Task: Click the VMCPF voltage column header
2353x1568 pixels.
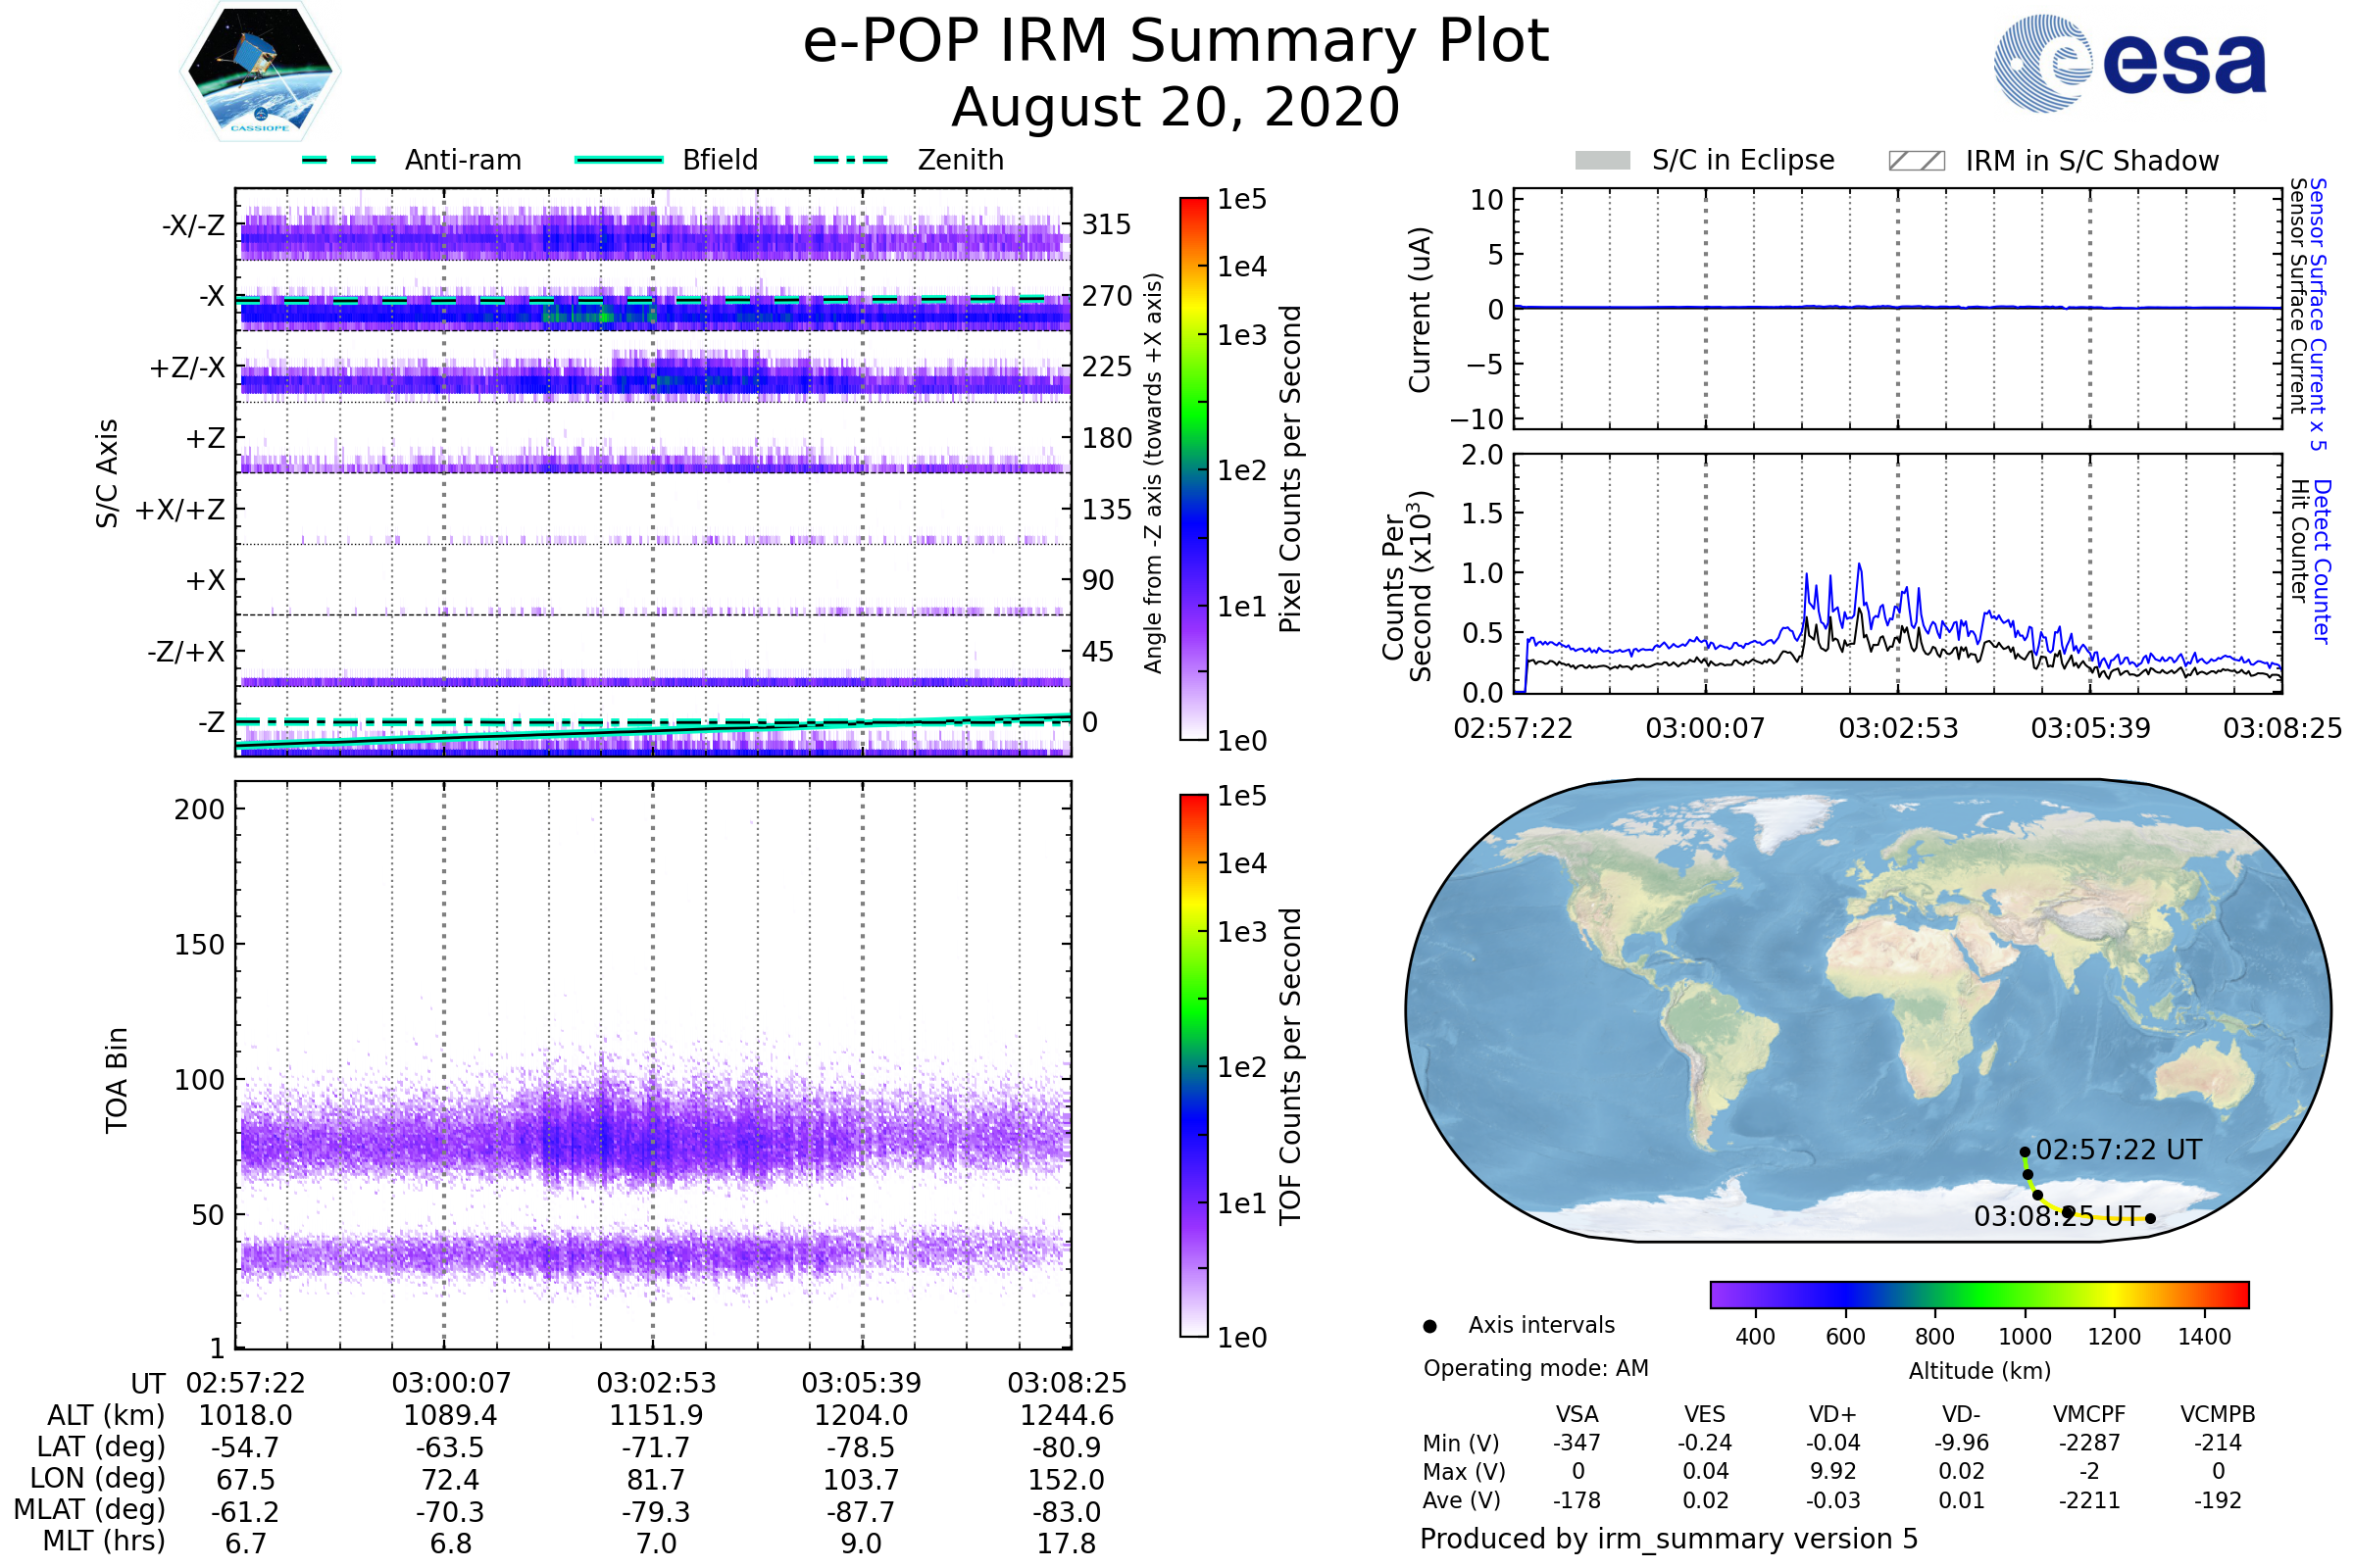Action: click(x=2089, y=1415)
